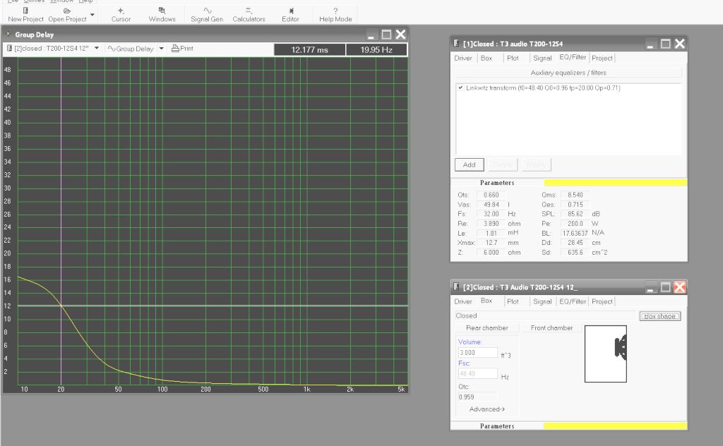Click the Qts value field 0.660

[x=491, y=195]
